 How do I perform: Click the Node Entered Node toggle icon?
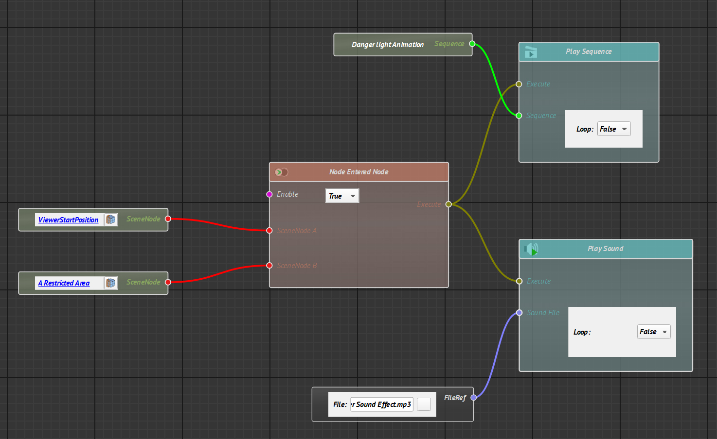281,172
